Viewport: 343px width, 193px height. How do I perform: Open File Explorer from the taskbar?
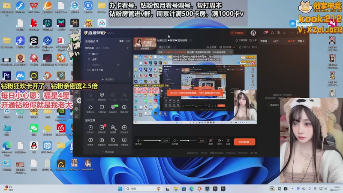pyautogui.click(x=176, y=189)
